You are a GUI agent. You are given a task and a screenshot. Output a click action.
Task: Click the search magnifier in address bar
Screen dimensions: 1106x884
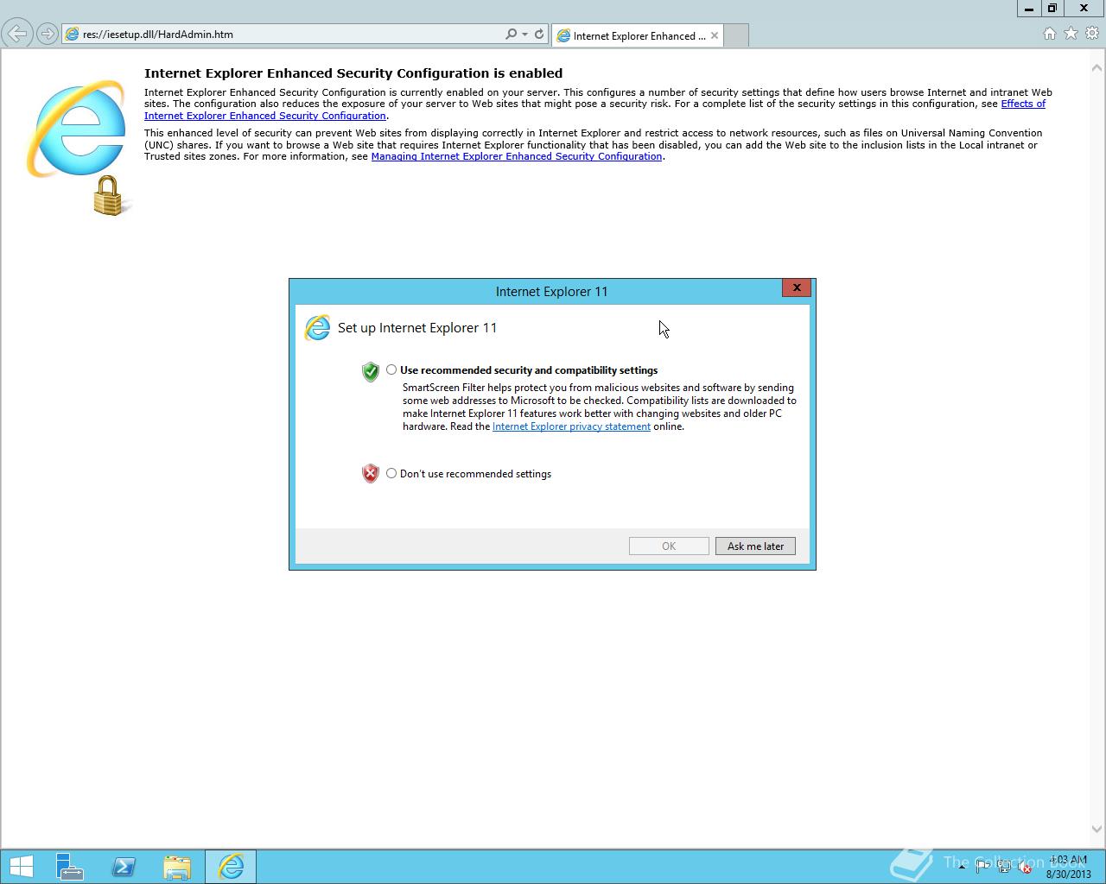511,35
